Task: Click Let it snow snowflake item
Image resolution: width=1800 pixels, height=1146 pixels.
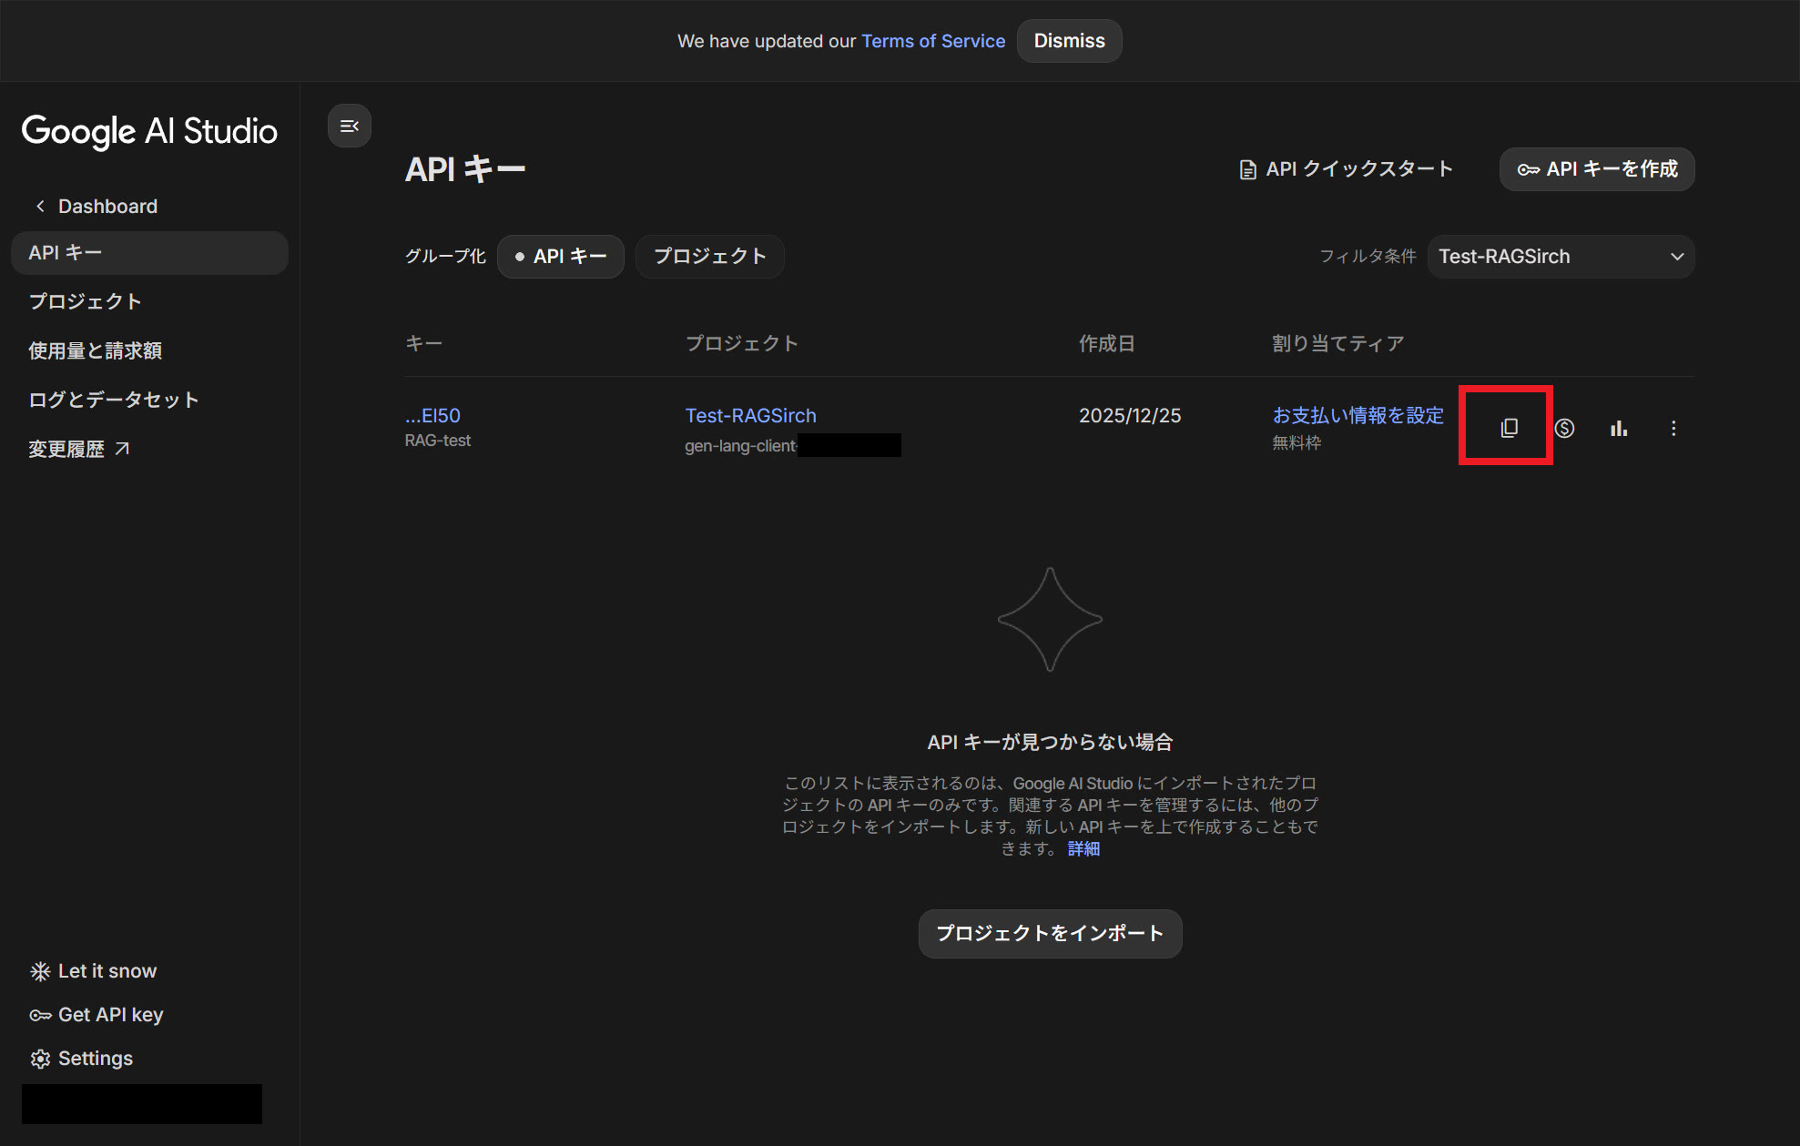Action: pyautogui.click(x=93, y=971)
